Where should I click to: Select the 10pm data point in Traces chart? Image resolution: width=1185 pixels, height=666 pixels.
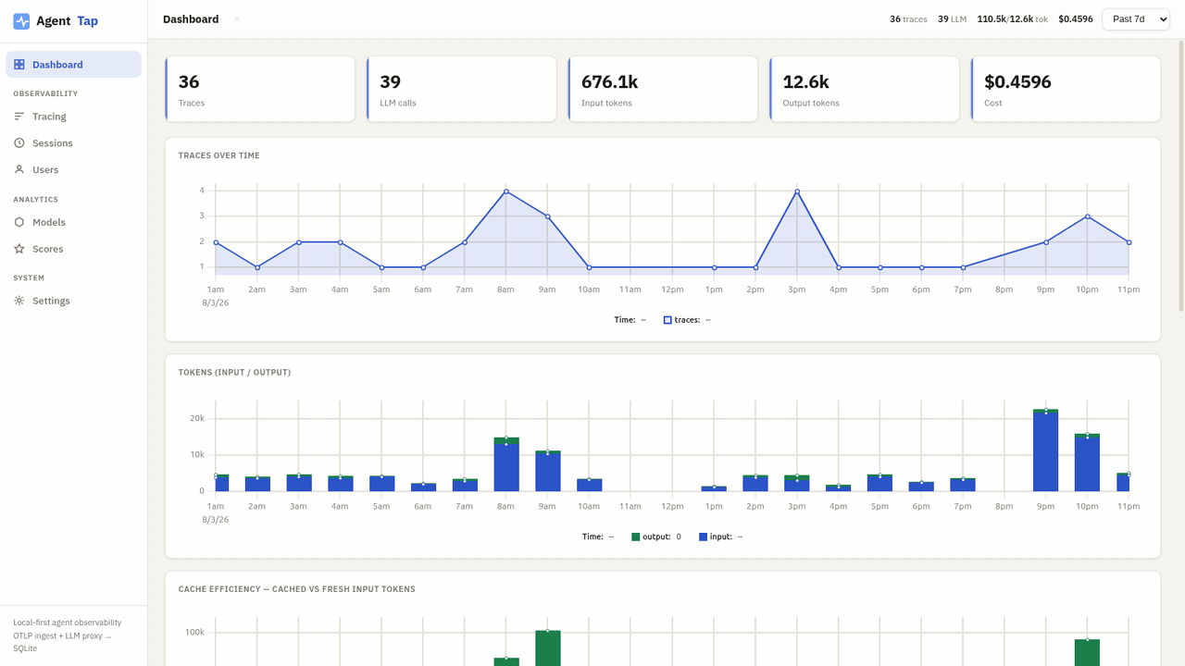coord(1088,216)
